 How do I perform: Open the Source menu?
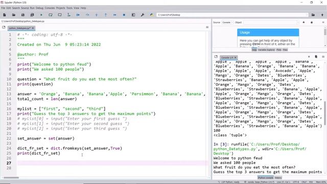coord(25,8)
